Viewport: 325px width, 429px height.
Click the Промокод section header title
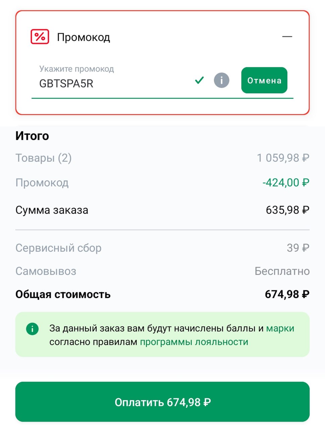83,37
